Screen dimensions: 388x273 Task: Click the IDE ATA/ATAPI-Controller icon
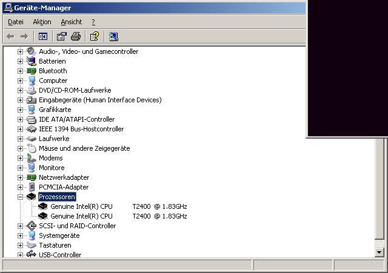(x=32, y=120)
